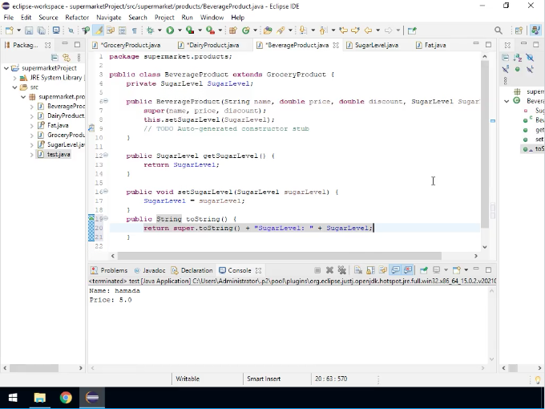This screenshot has height=409, width=545.
Task: Click Remove Launch icon in Console toolbar
Action: click(329, 270)
